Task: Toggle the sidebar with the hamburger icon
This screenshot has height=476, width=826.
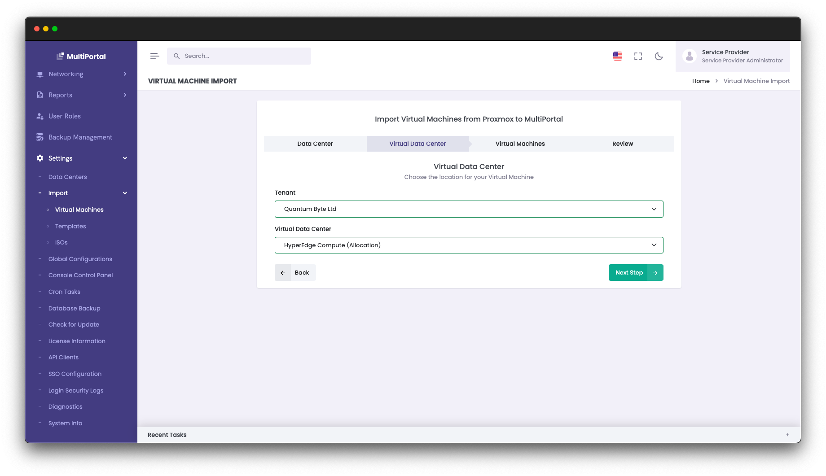Action: pyautogui.click(x=154, y=56)
